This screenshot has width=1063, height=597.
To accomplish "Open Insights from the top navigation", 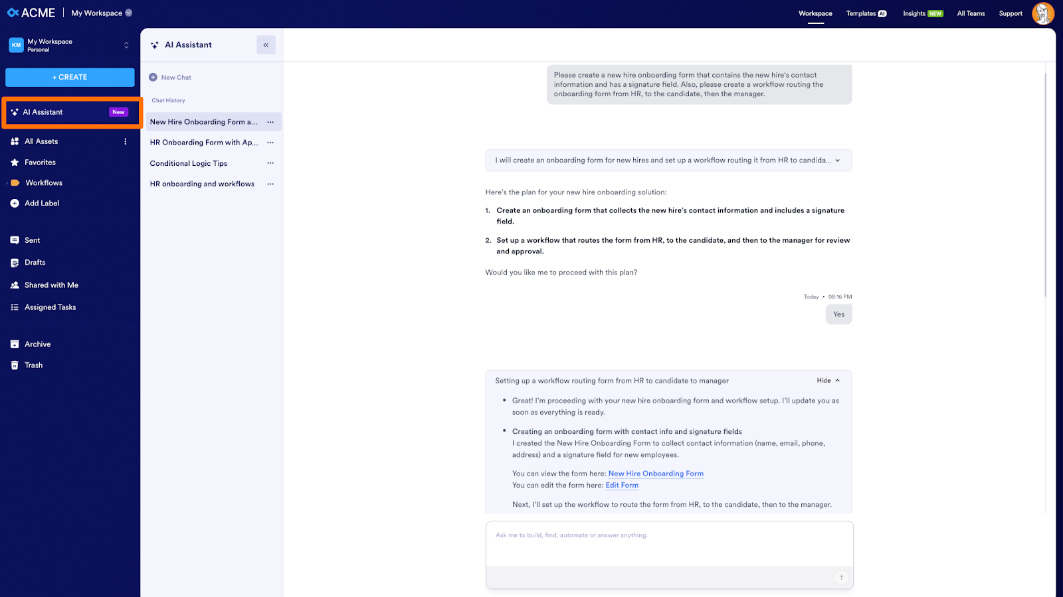I will (922, 13).
